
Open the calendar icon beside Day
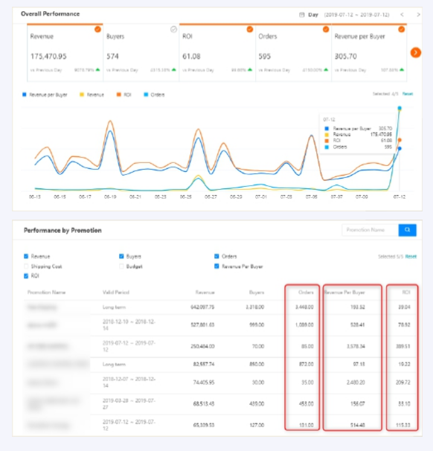pyautogui.click(x=301, y=15)
